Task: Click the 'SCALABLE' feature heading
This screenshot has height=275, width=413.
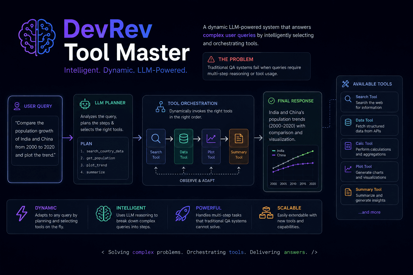Action: coord(289,208)
